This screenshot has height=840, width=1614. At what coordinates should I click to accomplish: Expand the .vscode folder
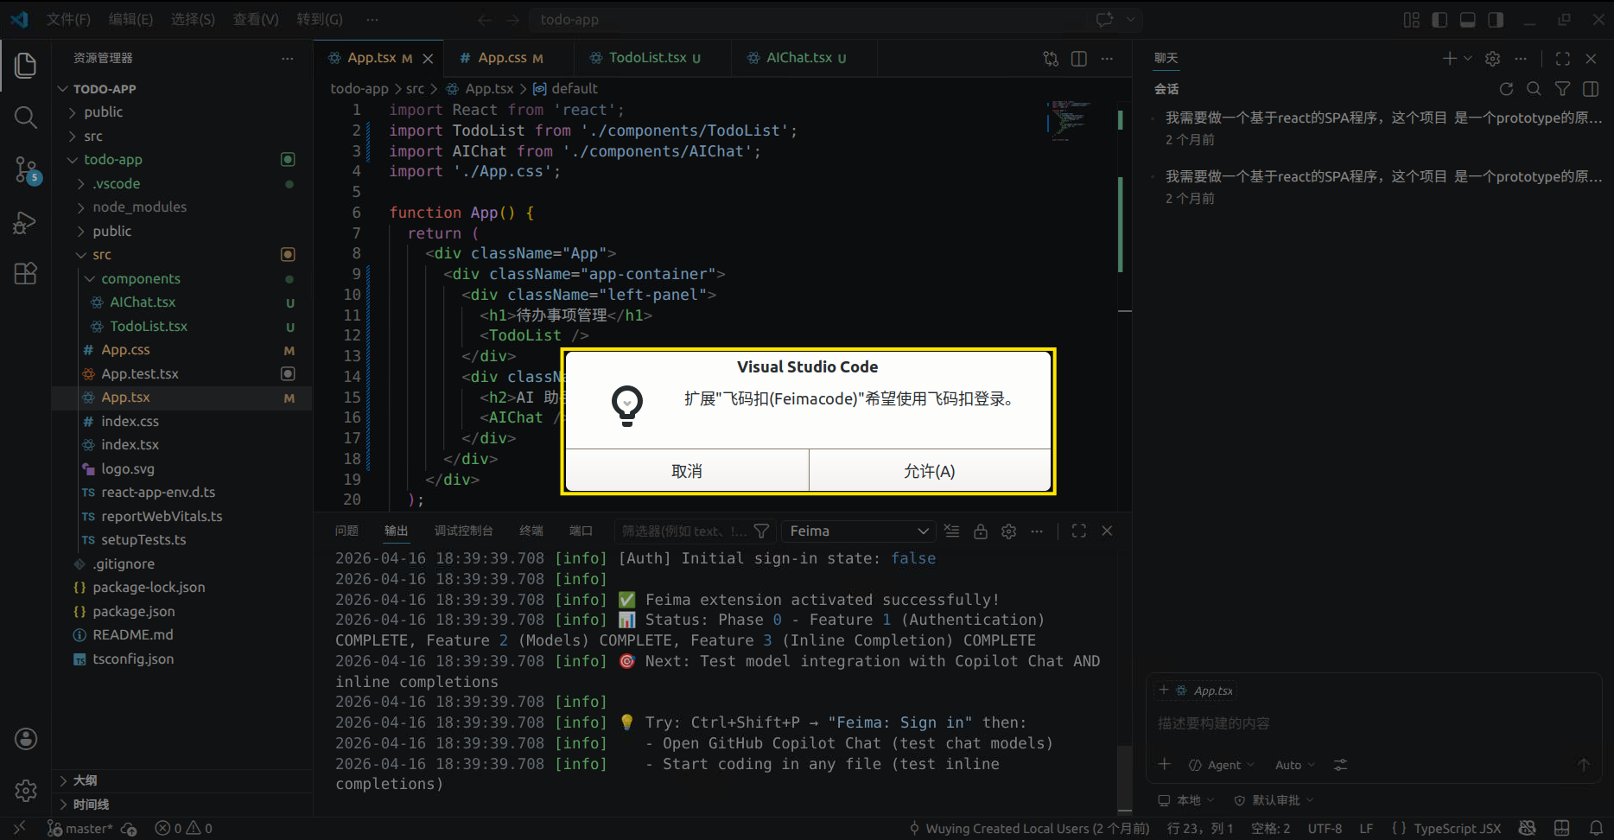tap(116, 184)
